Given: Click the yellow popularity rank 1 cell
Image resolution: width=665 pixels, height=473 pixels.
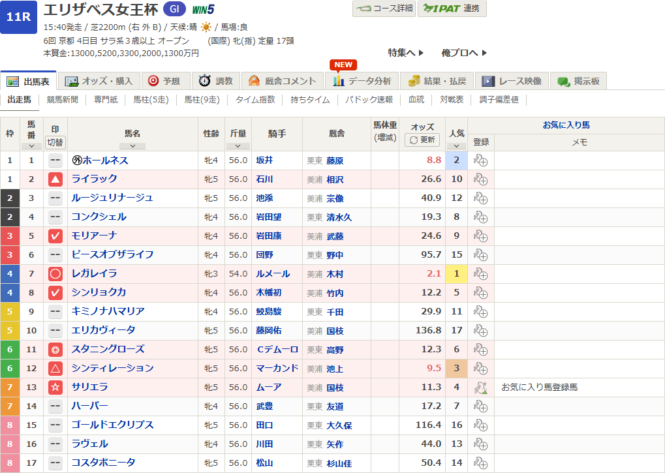Looking at the screenshot, I should tap(456, 274).
